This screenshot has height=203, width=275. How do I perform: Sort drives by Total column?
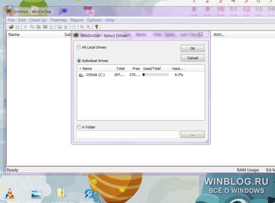(x=118, y=69)
